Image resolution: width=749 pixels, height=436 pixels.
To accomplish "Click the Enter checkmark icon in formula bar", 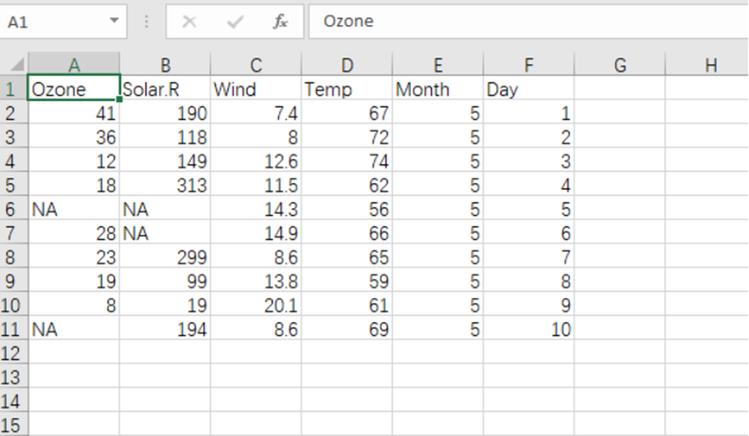I will click(235, 22).
